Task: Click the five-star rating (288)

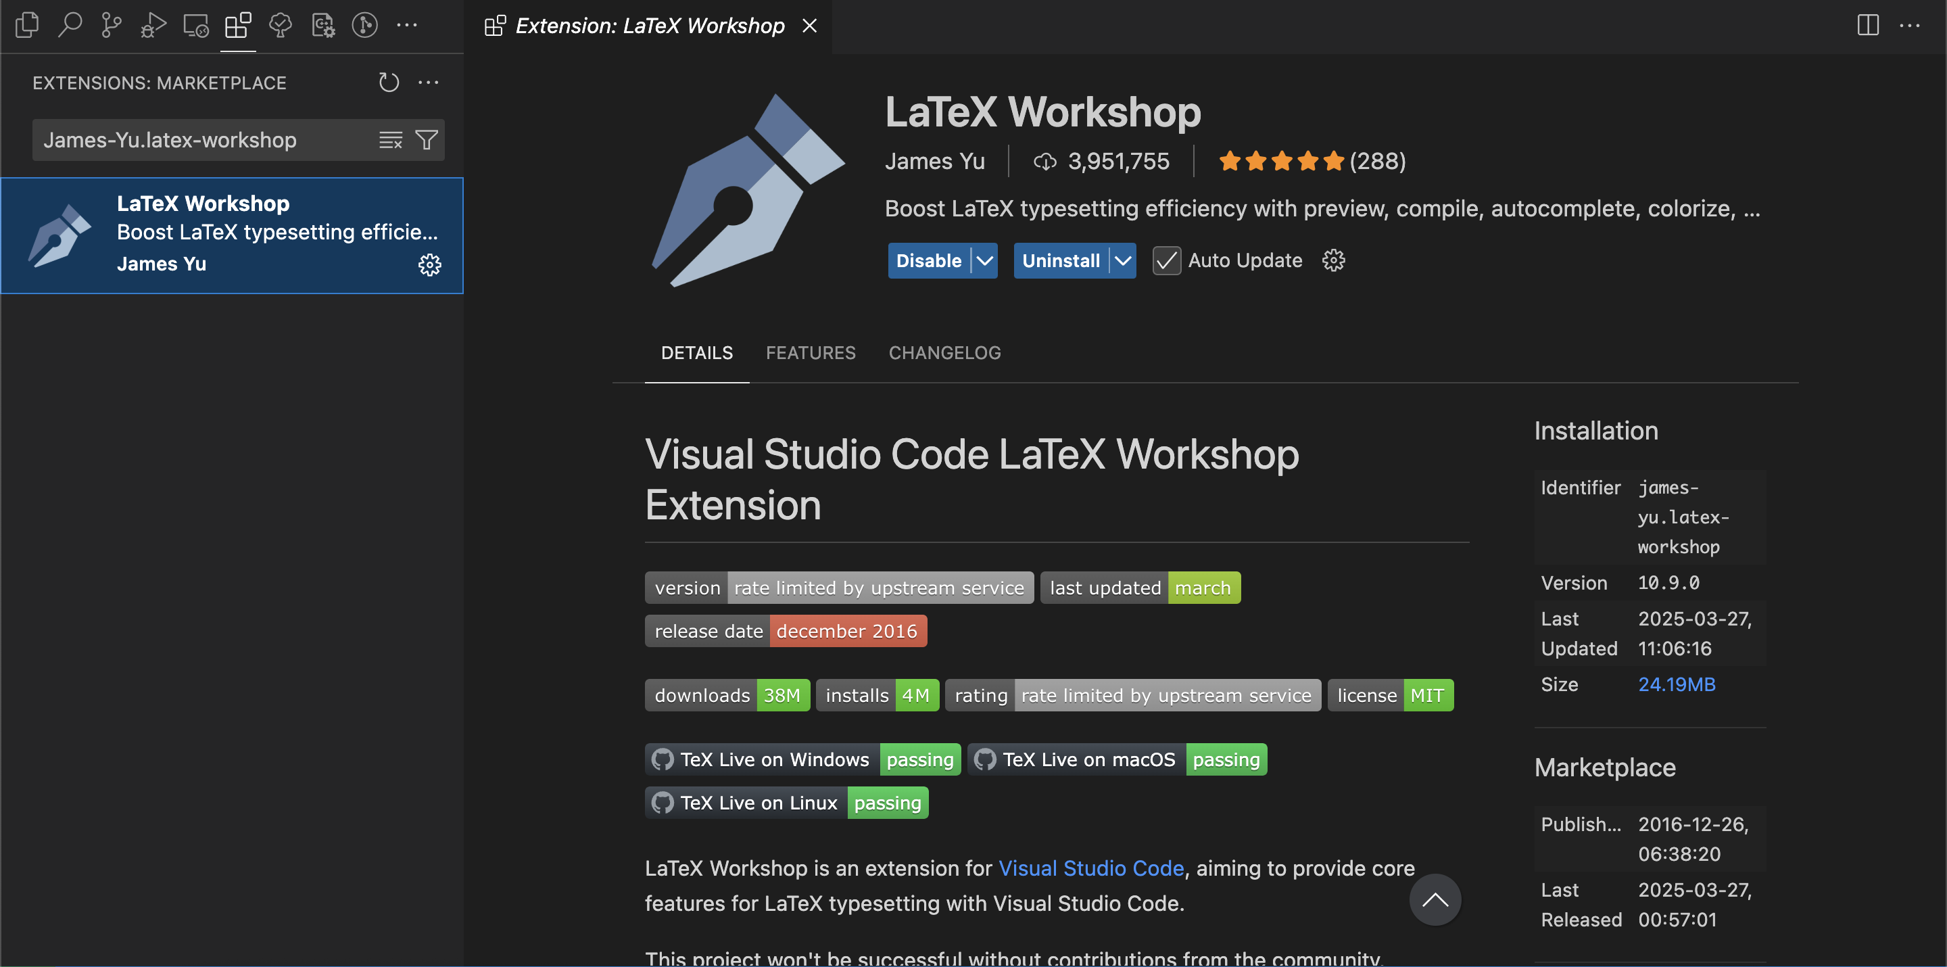Action: 1312,161
